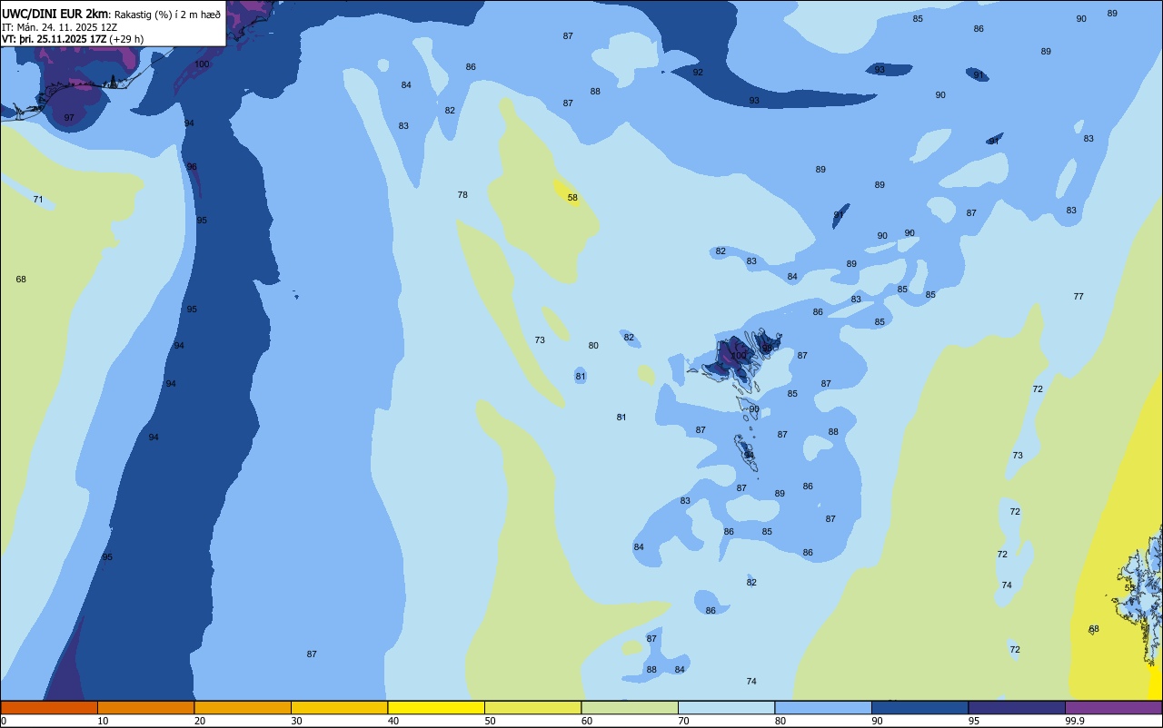Click the '40' legend tick label
The height and width of the screenshot is (728, 1163).
pos(393,721)
